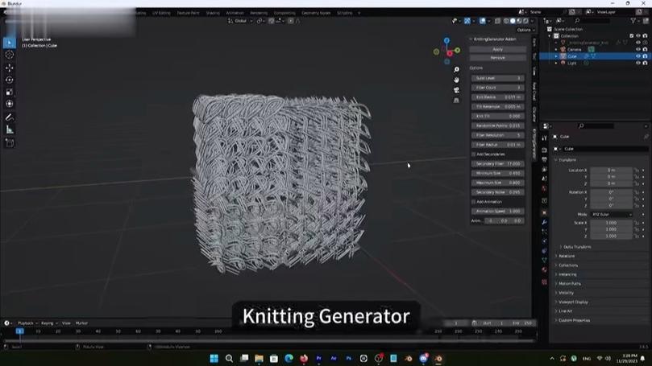Click the navigation gizmo Z axis
Image resolution: width=652 pixels, height=366 pixels.
(x=446, y=41)
